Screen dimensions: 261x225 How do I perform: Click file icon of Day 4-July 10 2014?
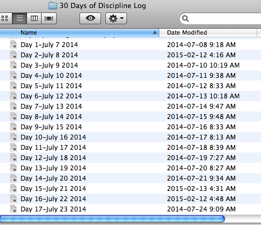(x=14, y=75)
